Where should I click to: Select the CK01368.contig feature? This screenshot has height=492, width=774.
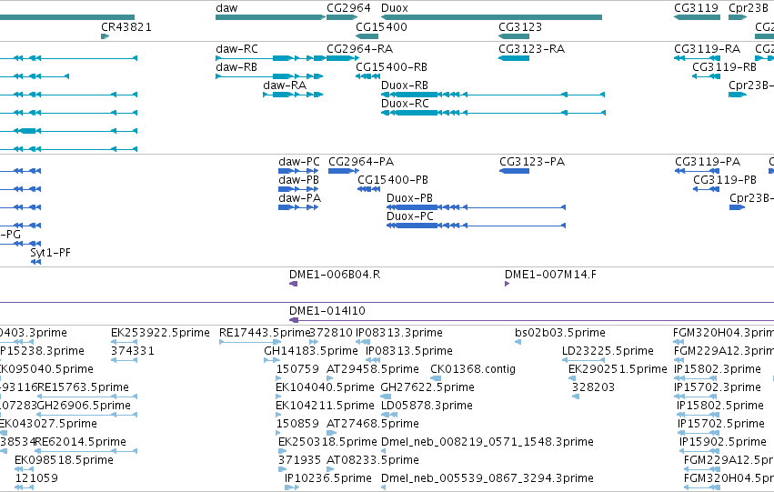click(436, 378)
